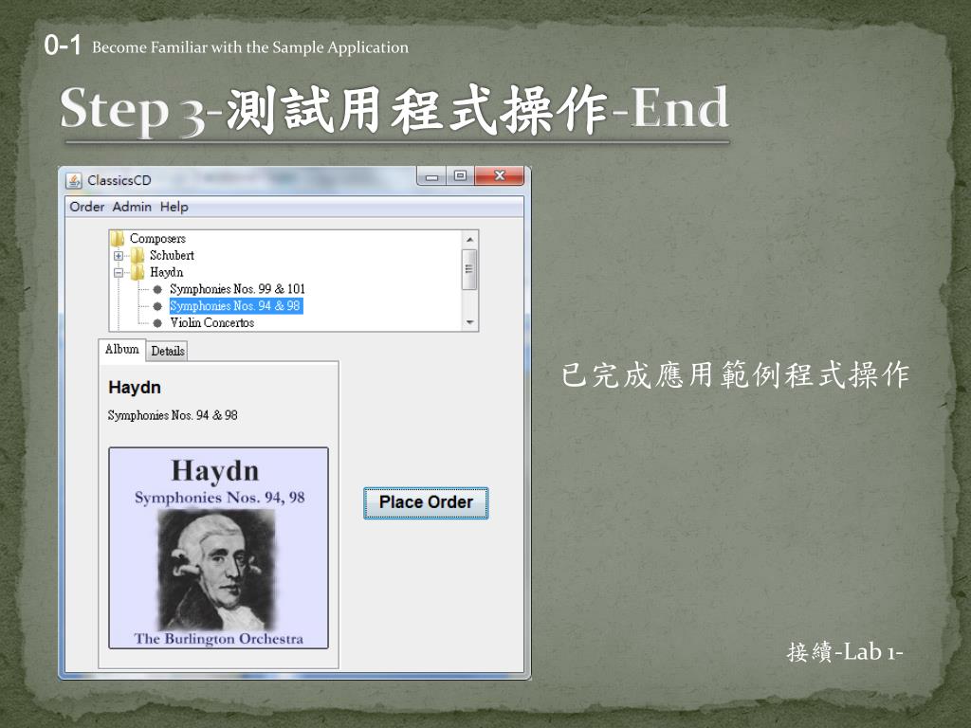This screenshot has width=971, height=728.
Task: Collapse the Haydn composer node
Action: (119, 272)
